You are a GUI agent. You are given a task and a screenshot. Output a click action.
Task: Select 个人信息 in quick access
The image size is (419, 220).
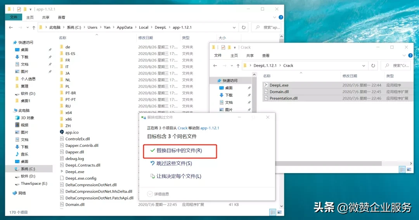click(28, 79)
